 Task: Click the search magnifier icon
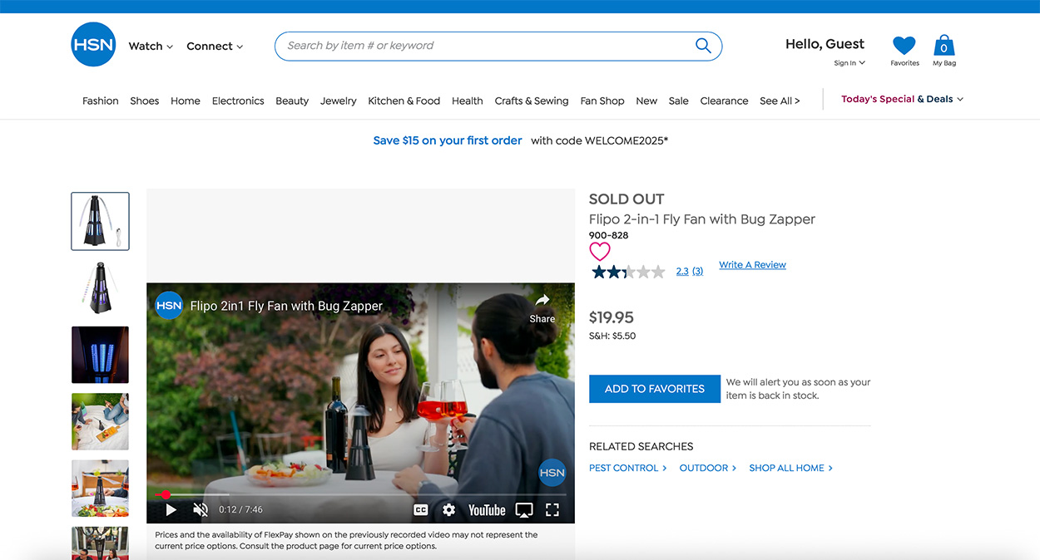click(x=703, y=46)
